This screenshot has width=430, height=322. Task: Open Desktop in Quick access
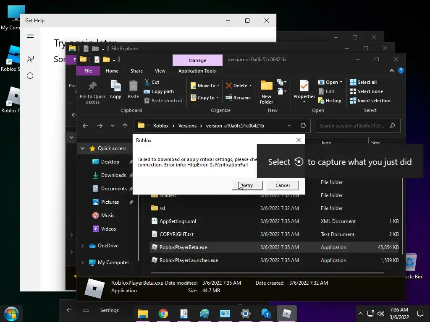[110, 162]
